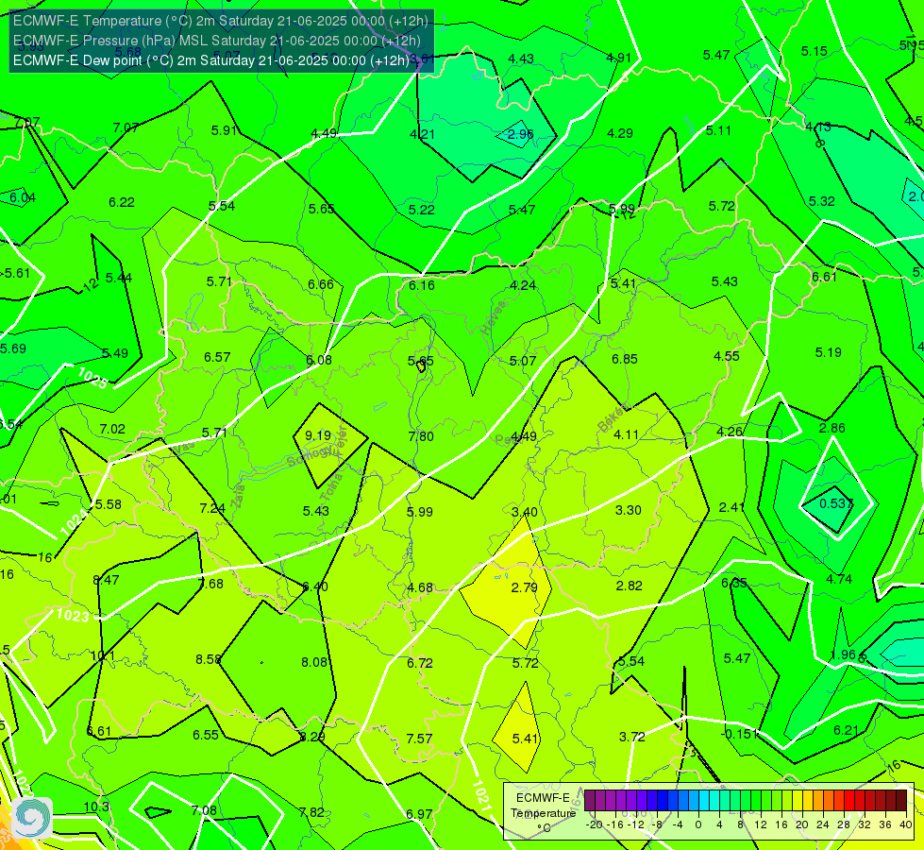This screenshot has height=850, width=924.
Task: Click the map value 7.08
Action: point(203,810)
